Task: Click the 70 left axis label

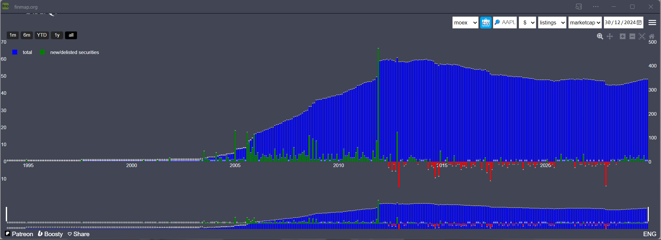Action: [x=4, y=42]
